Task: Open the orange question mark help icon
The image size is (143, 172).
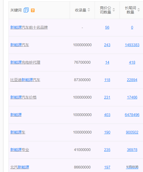Action: tap(33, 10)
